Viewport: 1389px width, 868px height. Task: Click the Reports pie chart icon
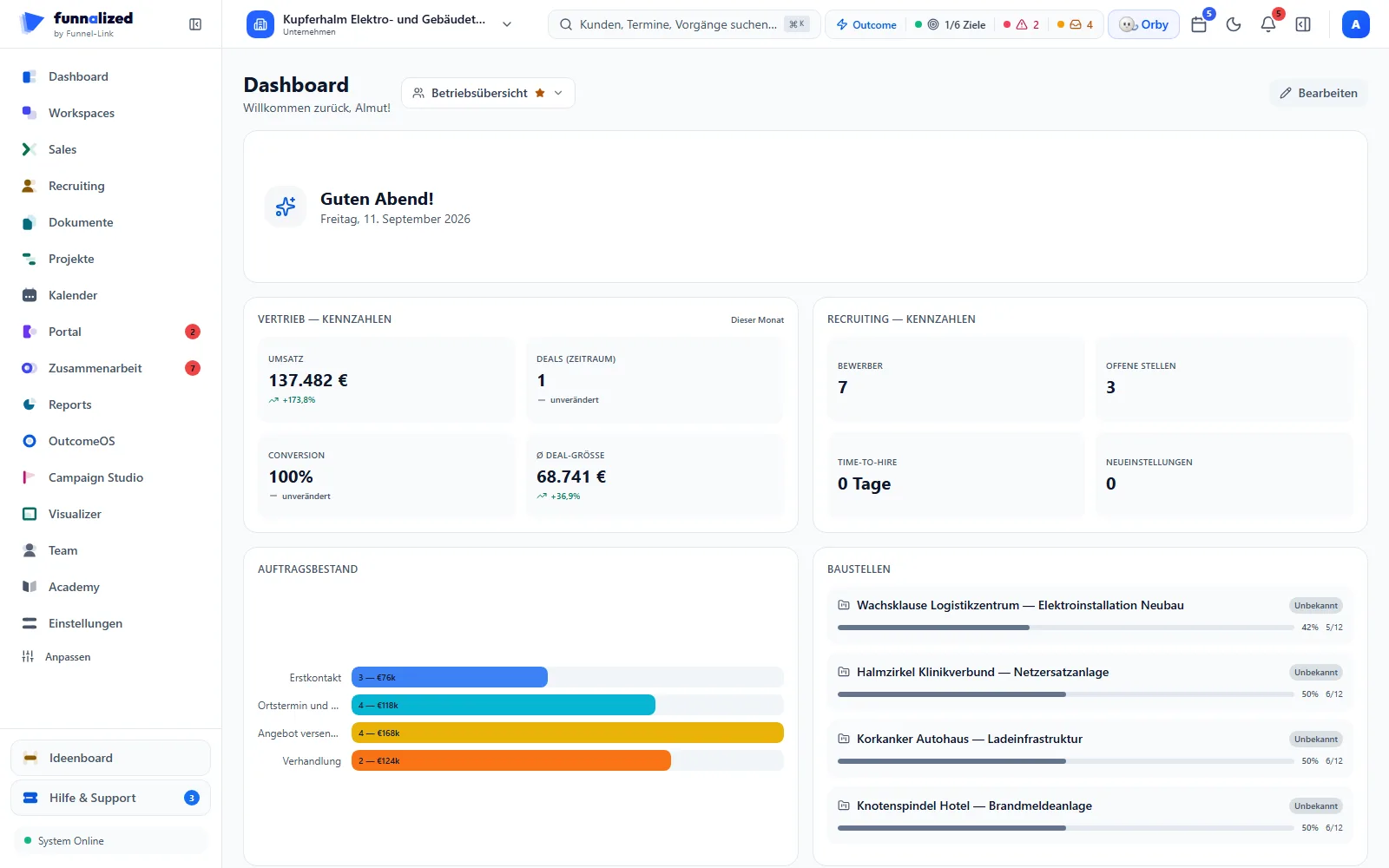30,404
